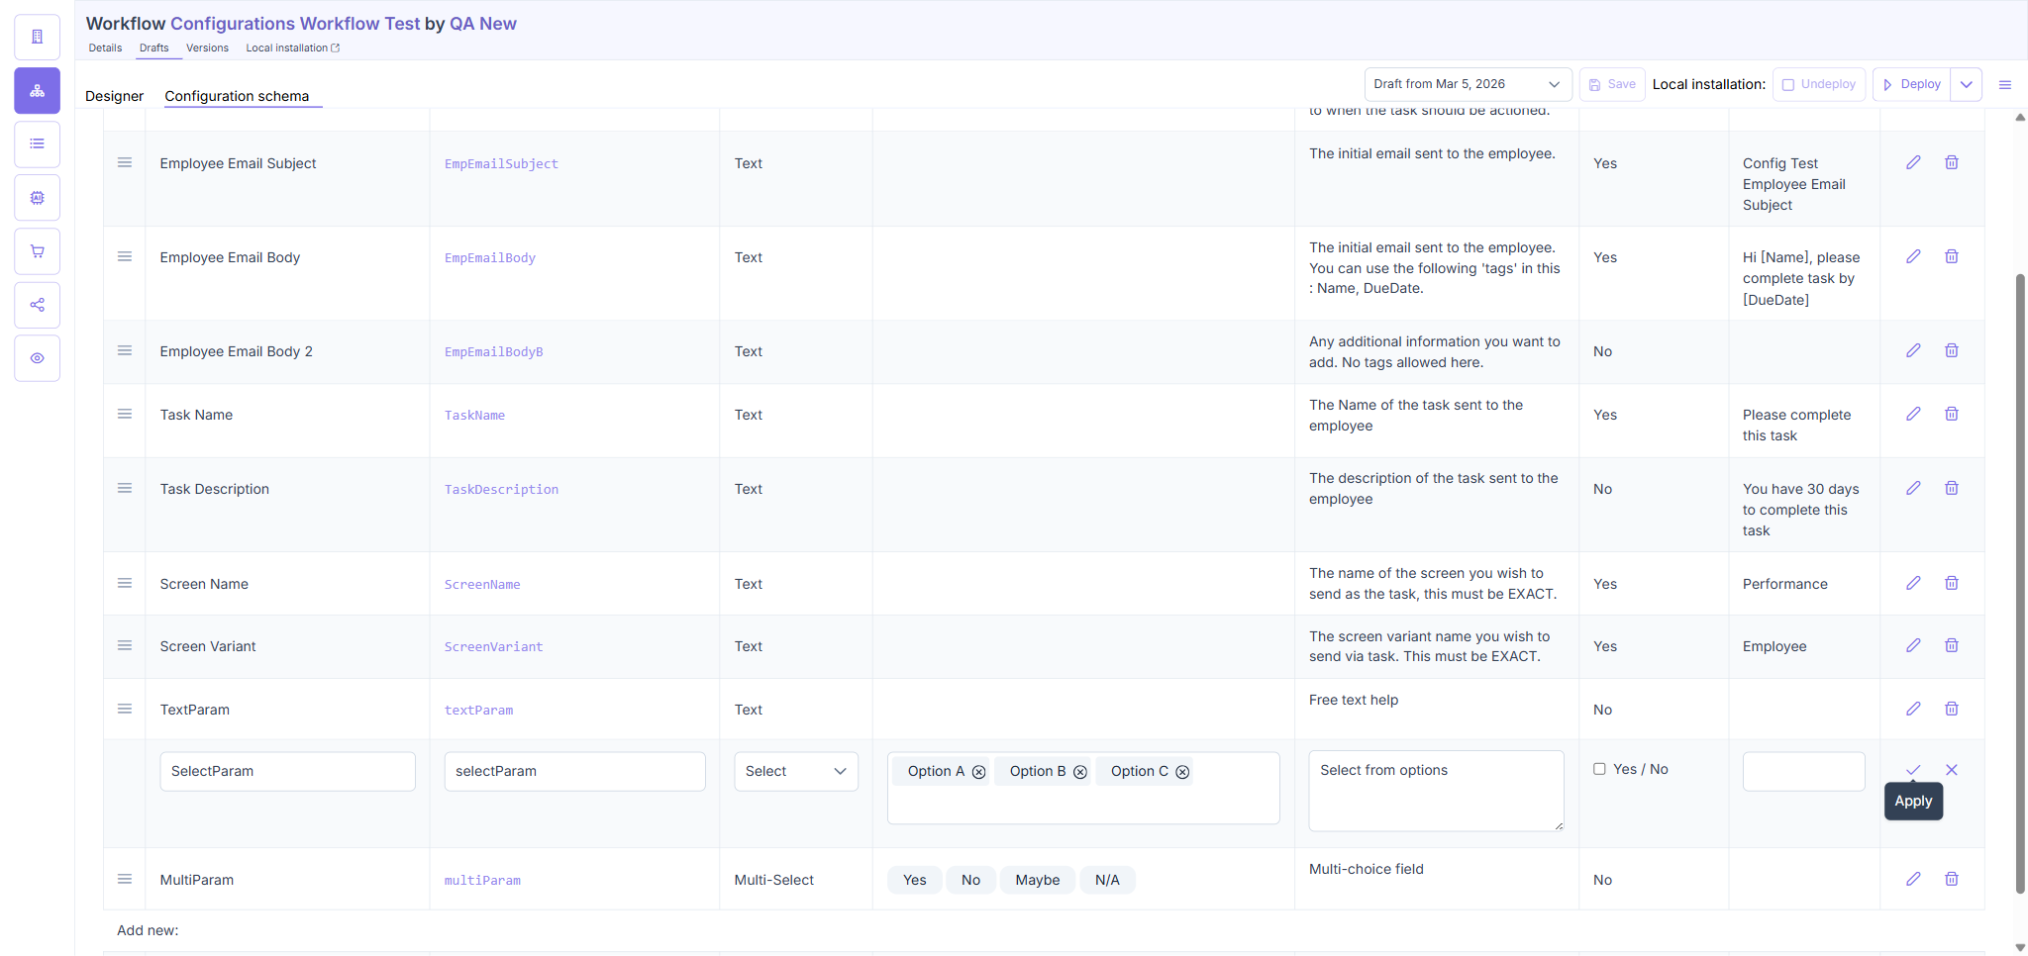Open the eye preview sidebar icon
Viewport: 2028px width, 956px height.
tap(37, 358)
